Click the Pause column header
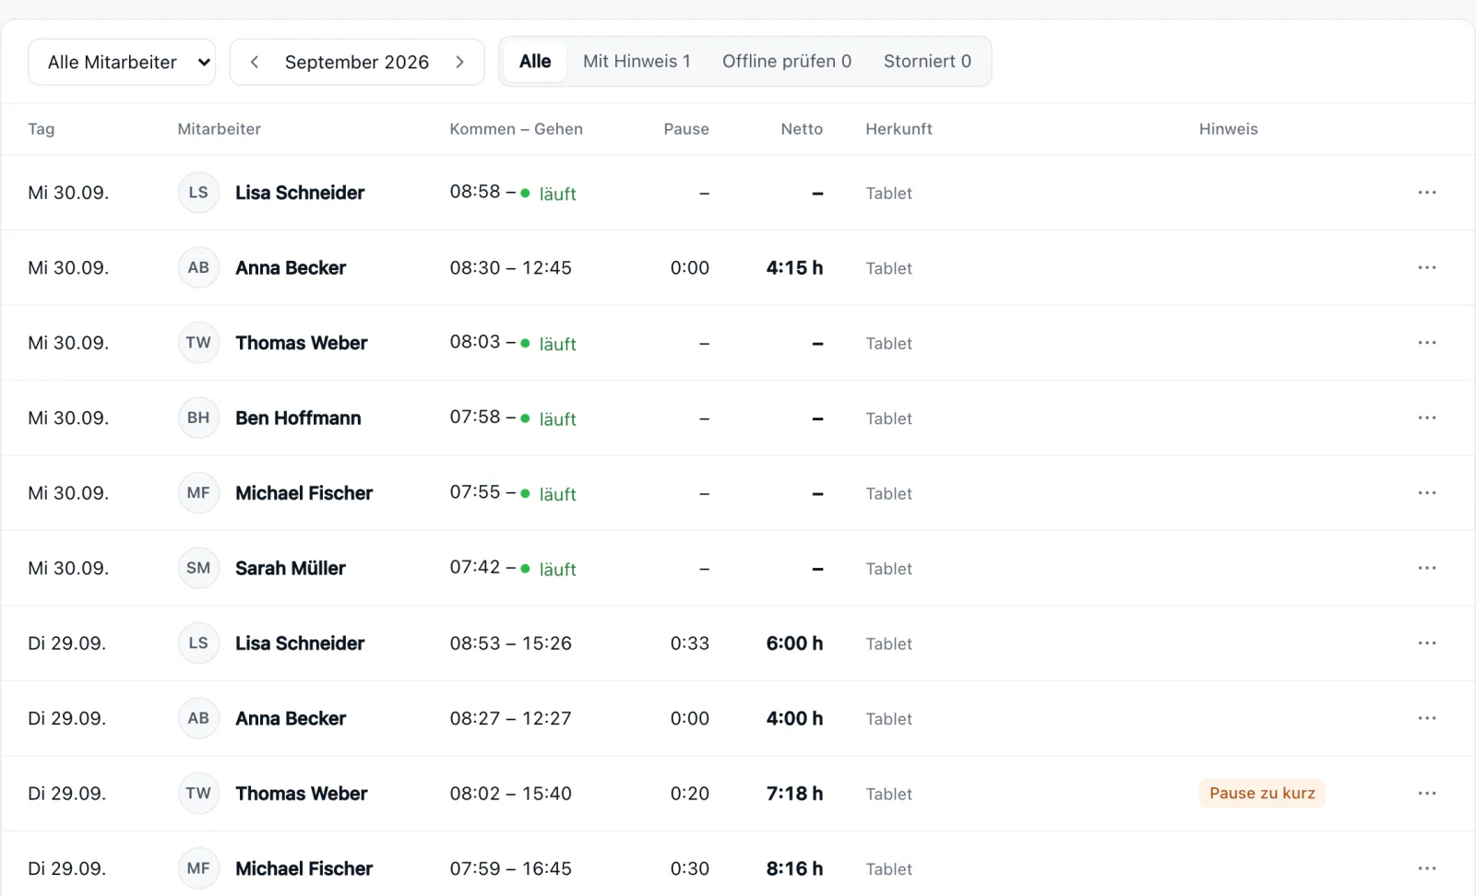This screenshot has height=896, width=1476. 686,129
